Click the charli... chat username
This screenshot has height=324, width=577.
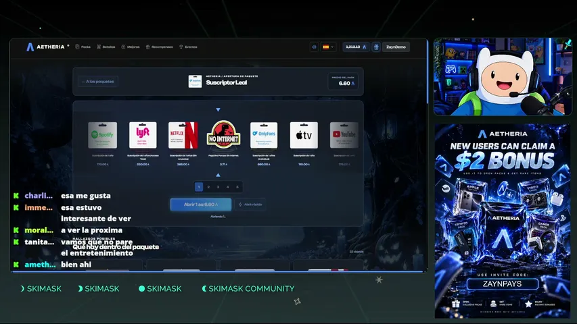pyautogui.click(x=39, y=196)
